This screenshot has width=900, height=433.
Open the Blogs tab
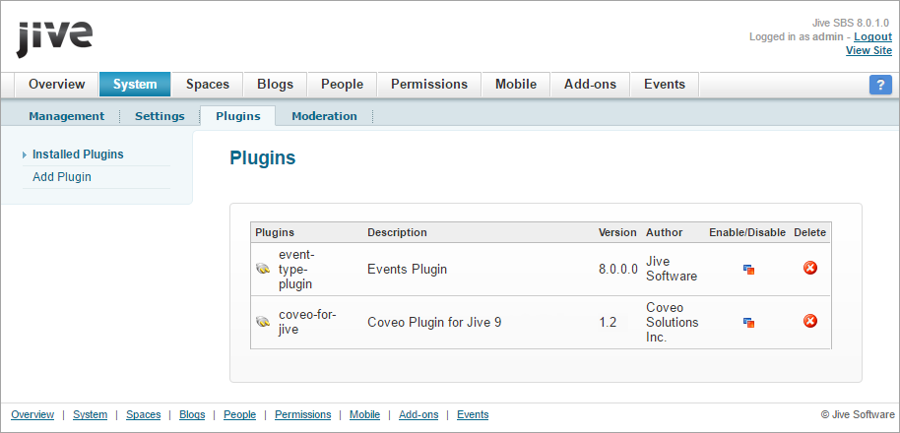click(276, 85)
